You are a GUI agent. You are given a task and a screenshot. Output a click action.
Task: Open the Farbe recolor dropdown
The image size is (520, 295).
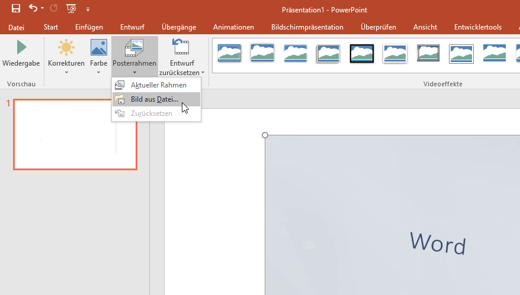(98, 56)
